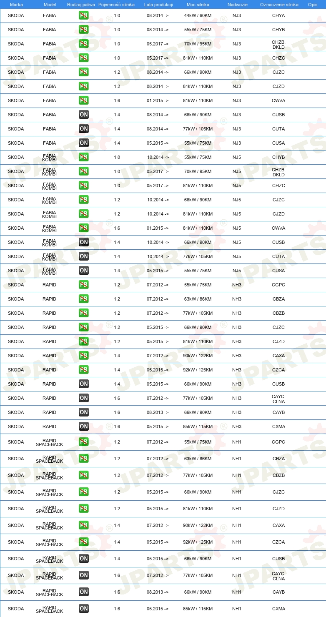This screenshot has height=617, width=326.
Task: Select '01.2015 ->' date in FABIA KOMBI row
Action: [158, 228]
